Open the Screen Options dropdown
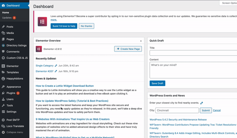The image size is (237, 138). [228, 3]
